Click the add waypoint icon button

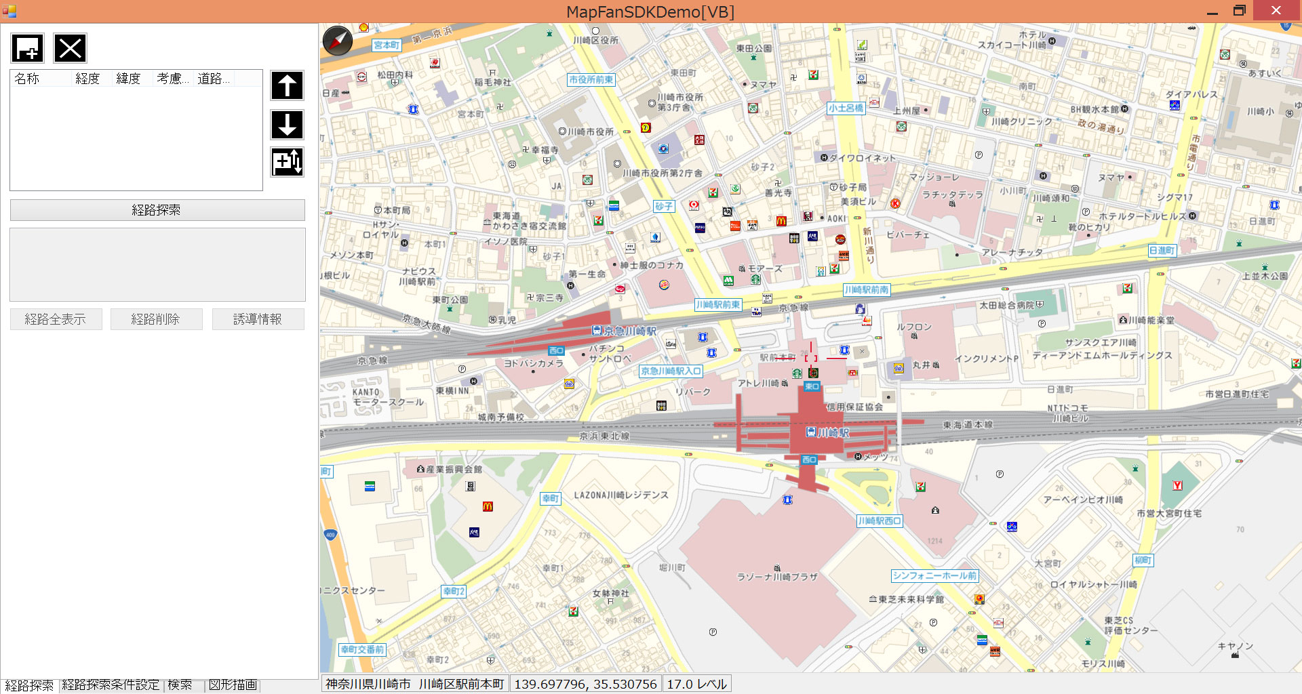click(x=28, y=48)
